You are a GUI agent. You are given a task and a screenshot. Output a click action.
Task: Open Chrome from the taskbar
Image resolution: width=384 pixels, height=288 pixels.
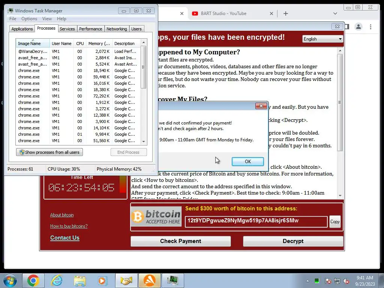tap(33, 280)
